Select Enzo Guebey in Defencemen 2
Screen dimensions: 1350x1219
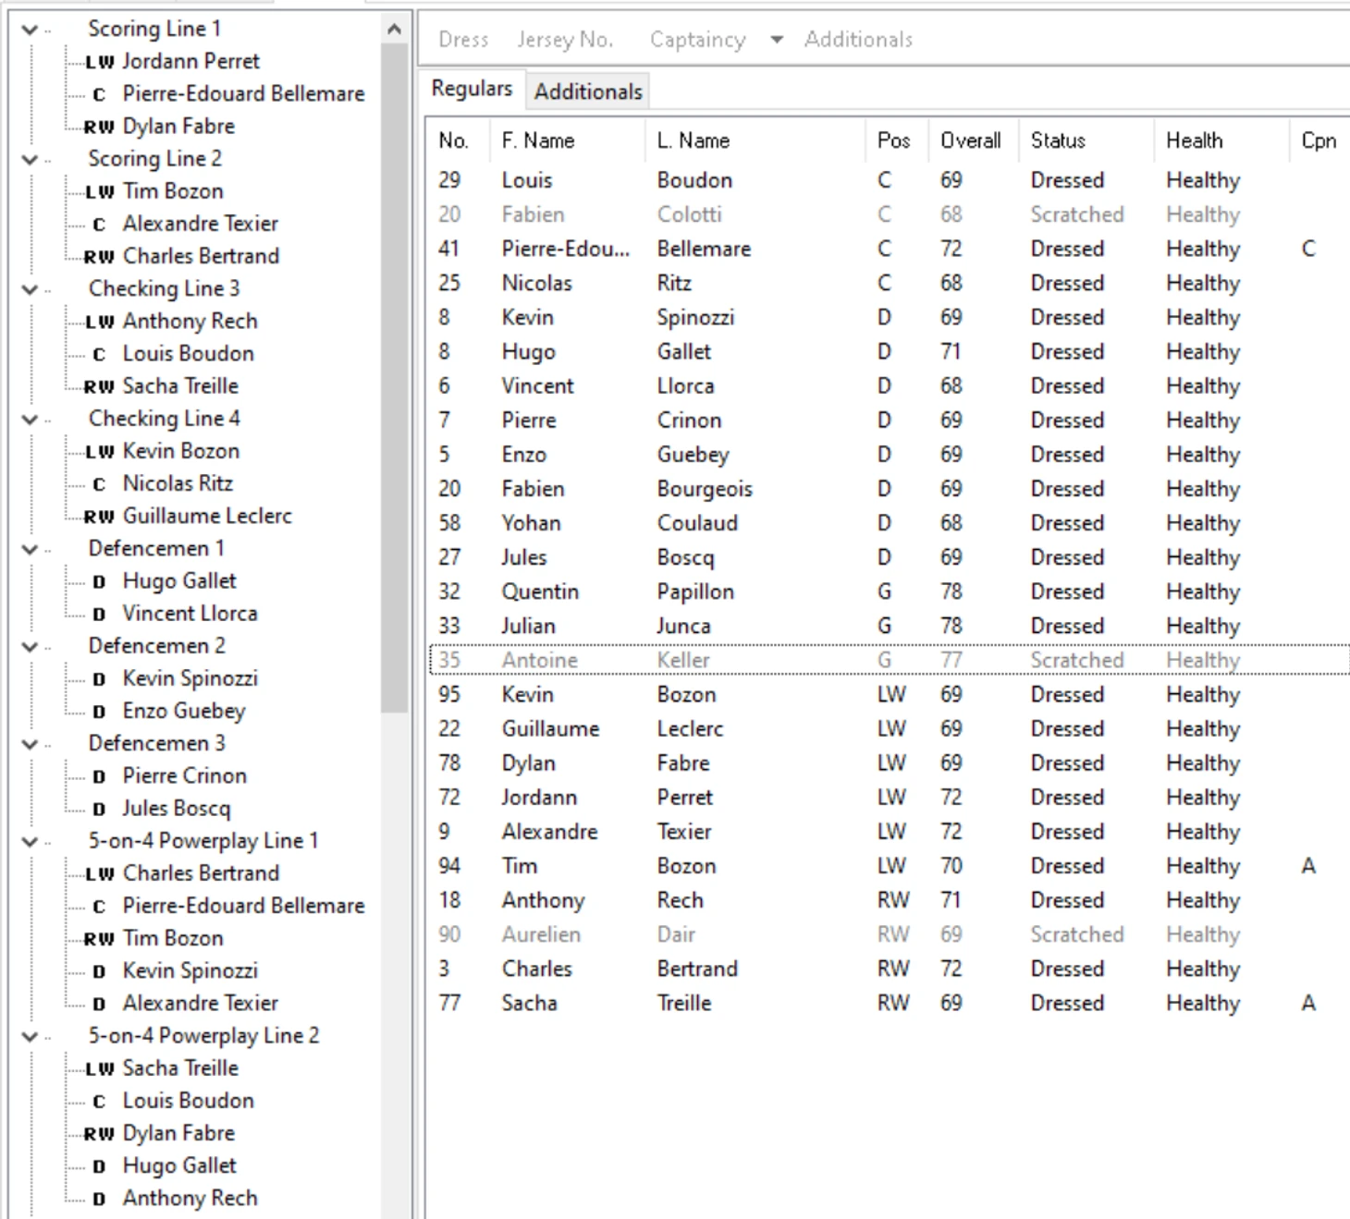coord(184,711)
